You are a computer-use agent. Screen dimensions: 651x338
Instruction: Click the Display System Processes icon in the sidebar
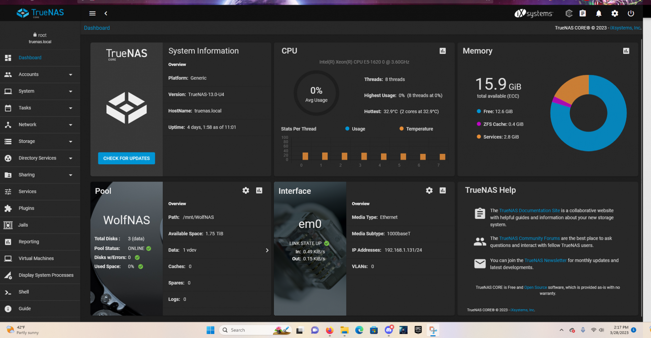tap(8, 275)
